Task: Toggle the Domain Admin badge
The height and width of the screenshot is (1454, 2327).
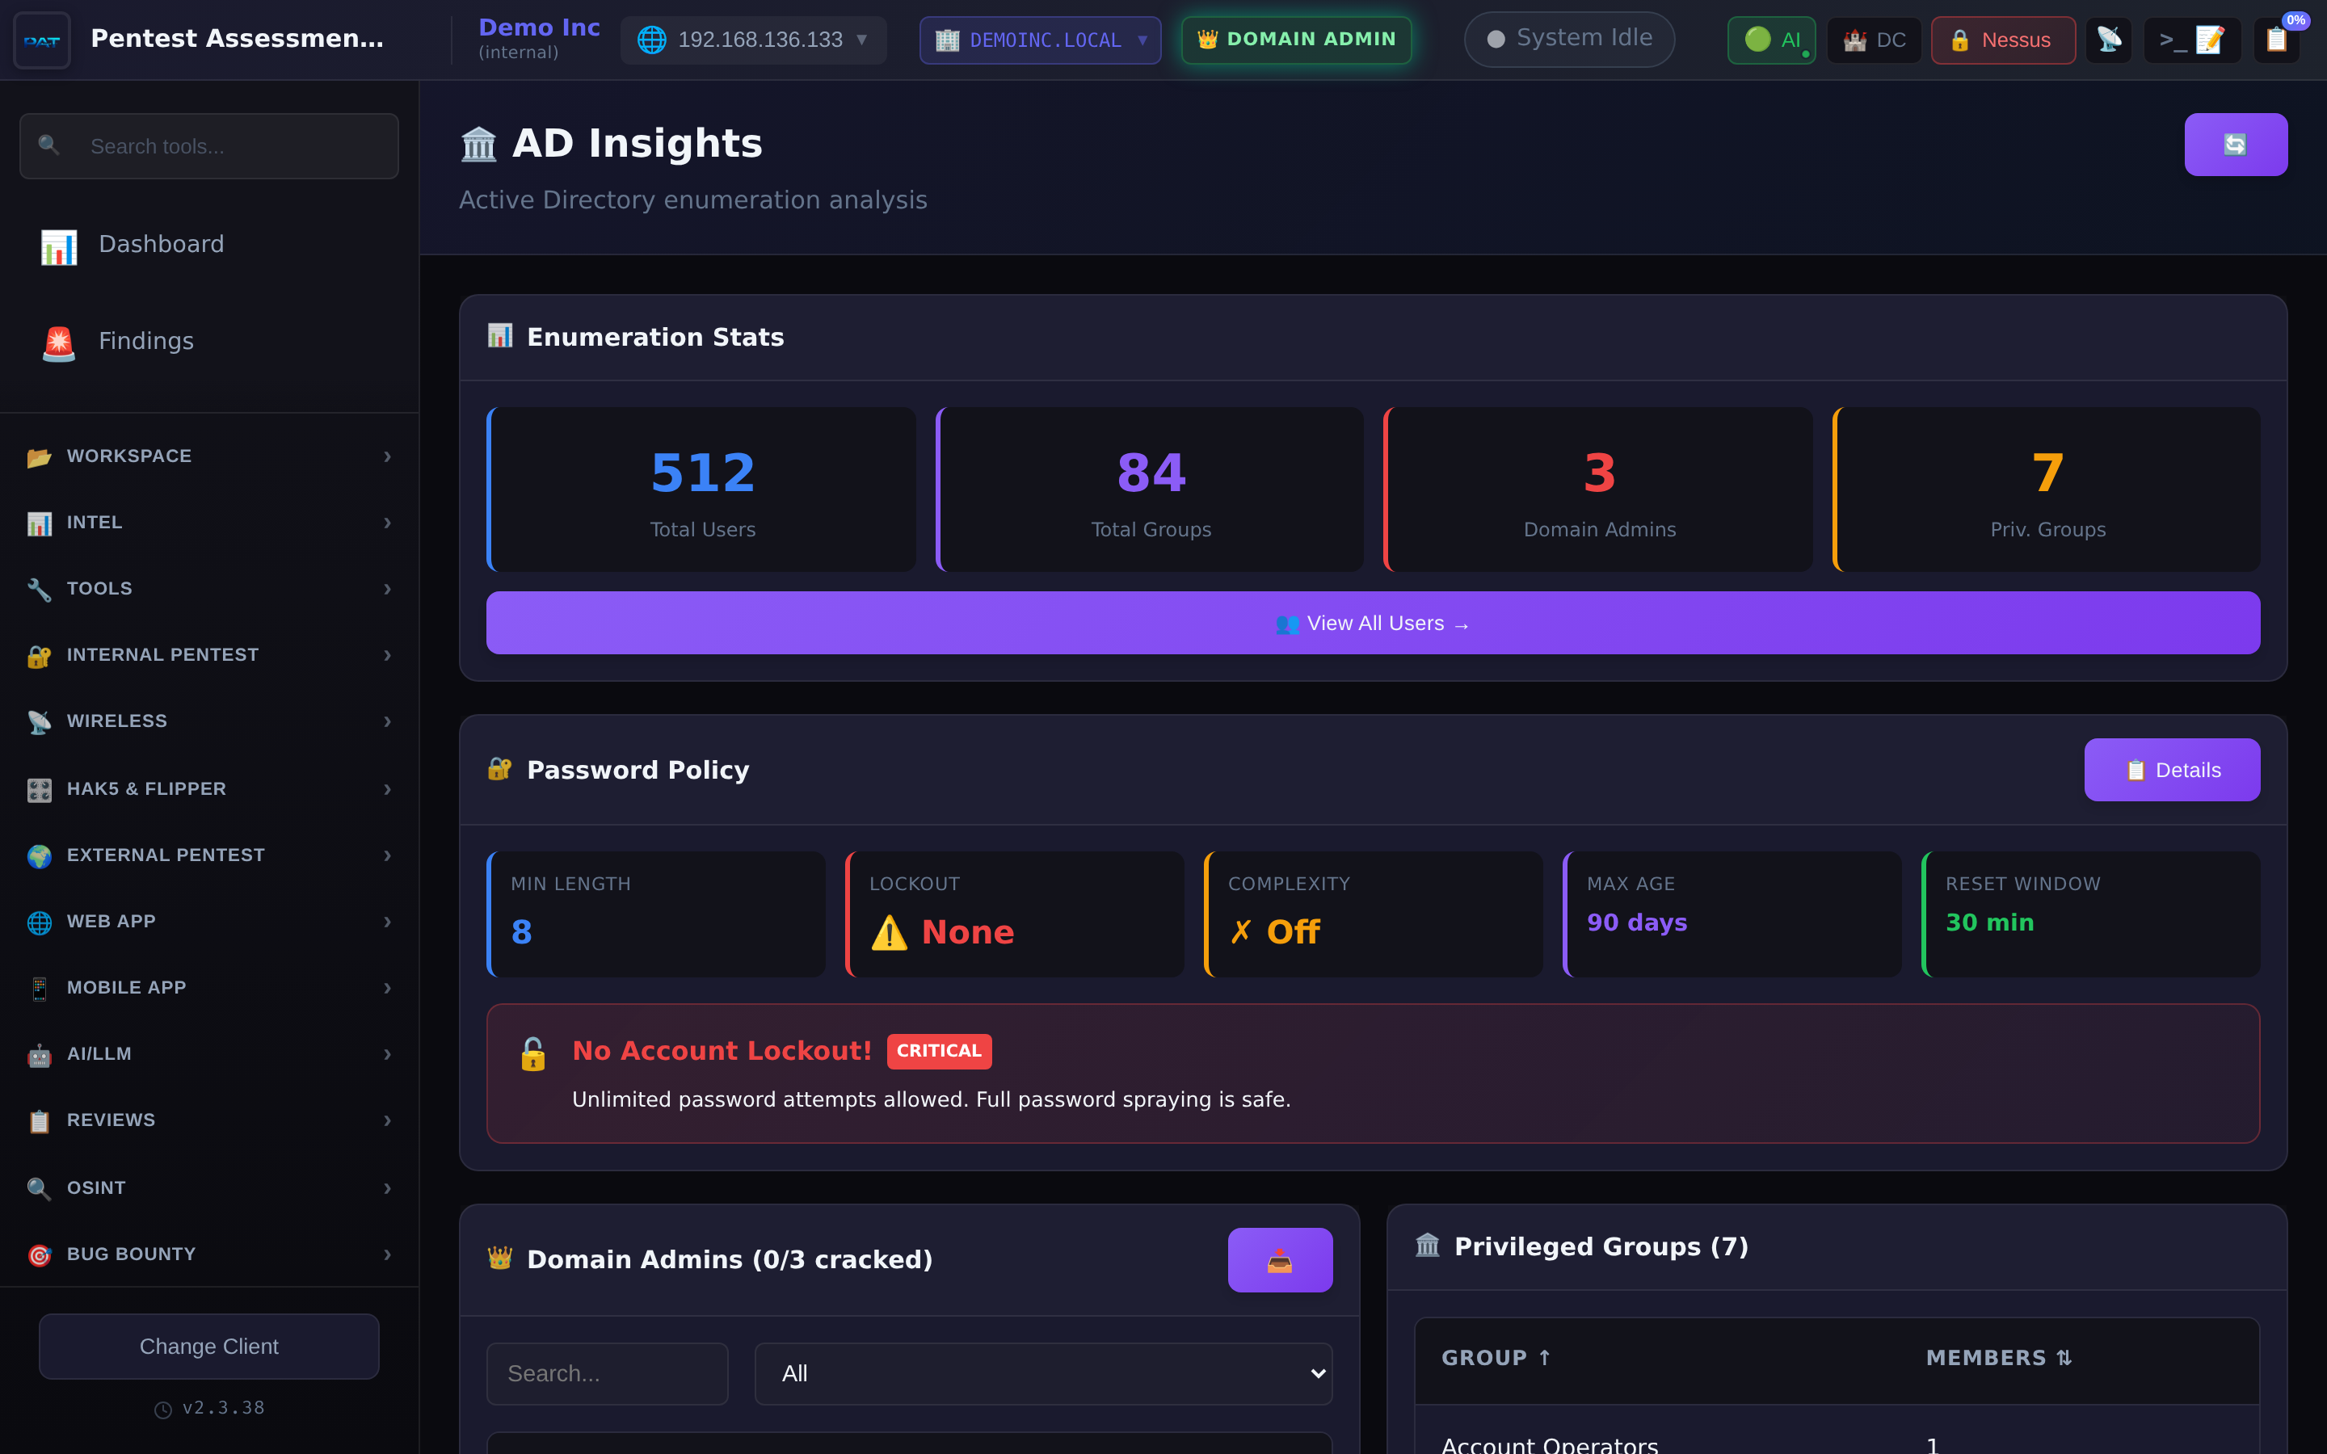Action: [1295, 40]
